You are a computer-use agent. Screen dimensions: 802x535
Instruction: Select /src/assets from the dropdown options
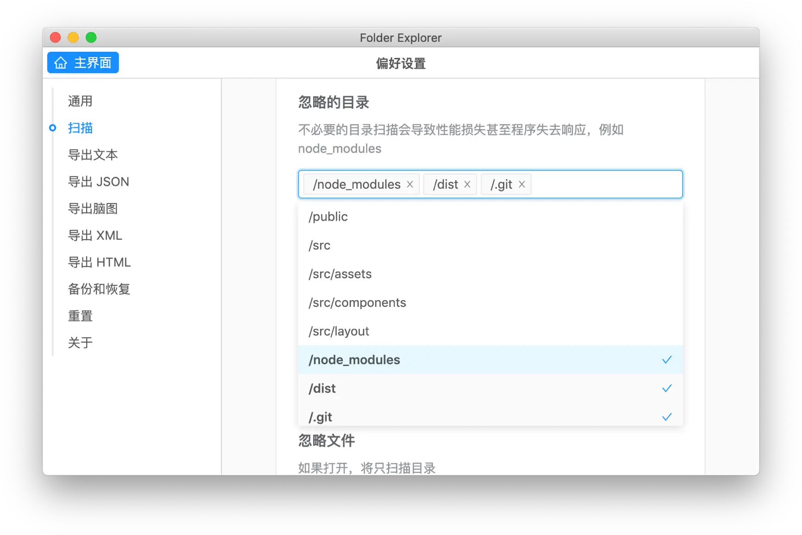[490, 274]
